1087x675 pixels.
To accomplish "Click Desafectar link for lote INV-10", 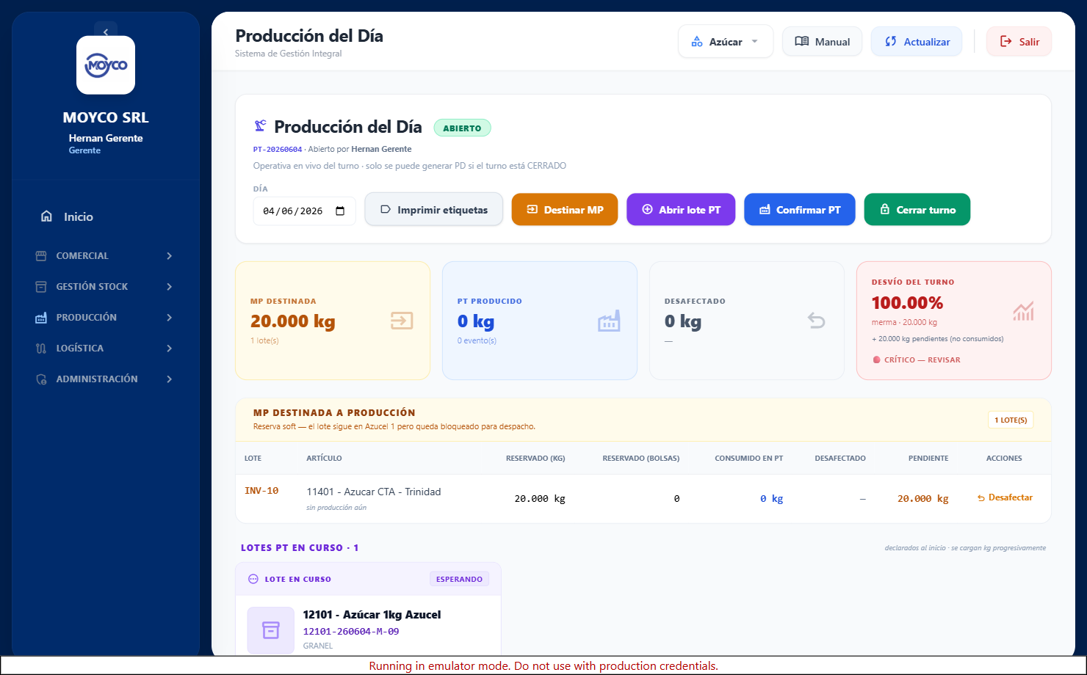I will click(x=1005, y=498).
